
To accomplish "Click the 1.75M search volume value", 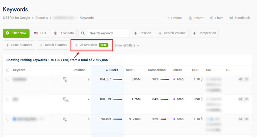I will pyautogui.click(x=136, y=99).
